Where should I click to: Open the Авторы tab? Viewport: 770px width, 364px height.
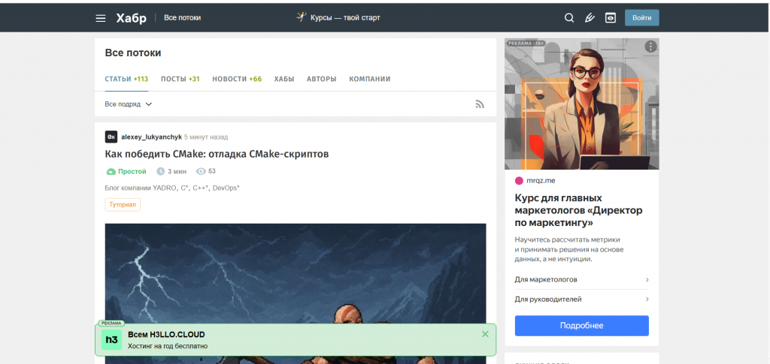(x=322, y=79)
